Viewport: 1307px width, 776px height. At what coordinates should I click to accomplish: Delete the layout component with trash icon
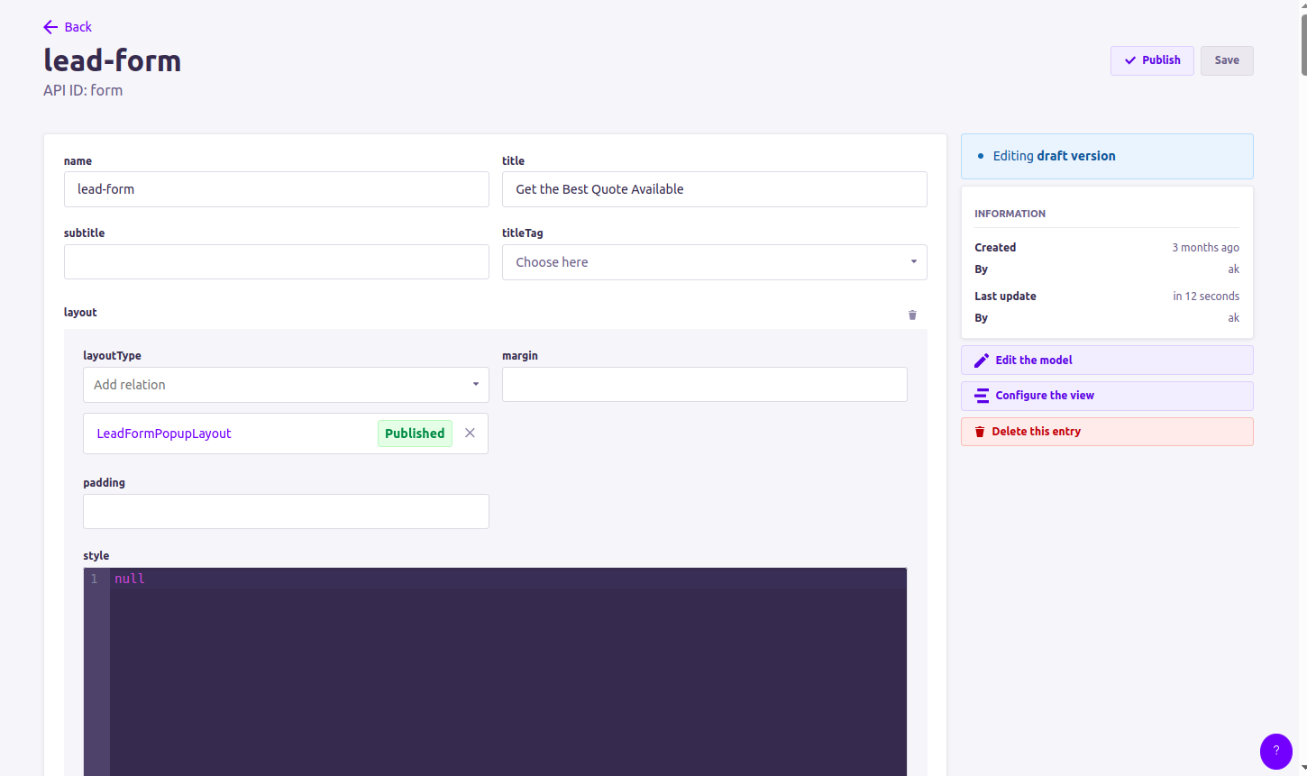tap(912, 315)
